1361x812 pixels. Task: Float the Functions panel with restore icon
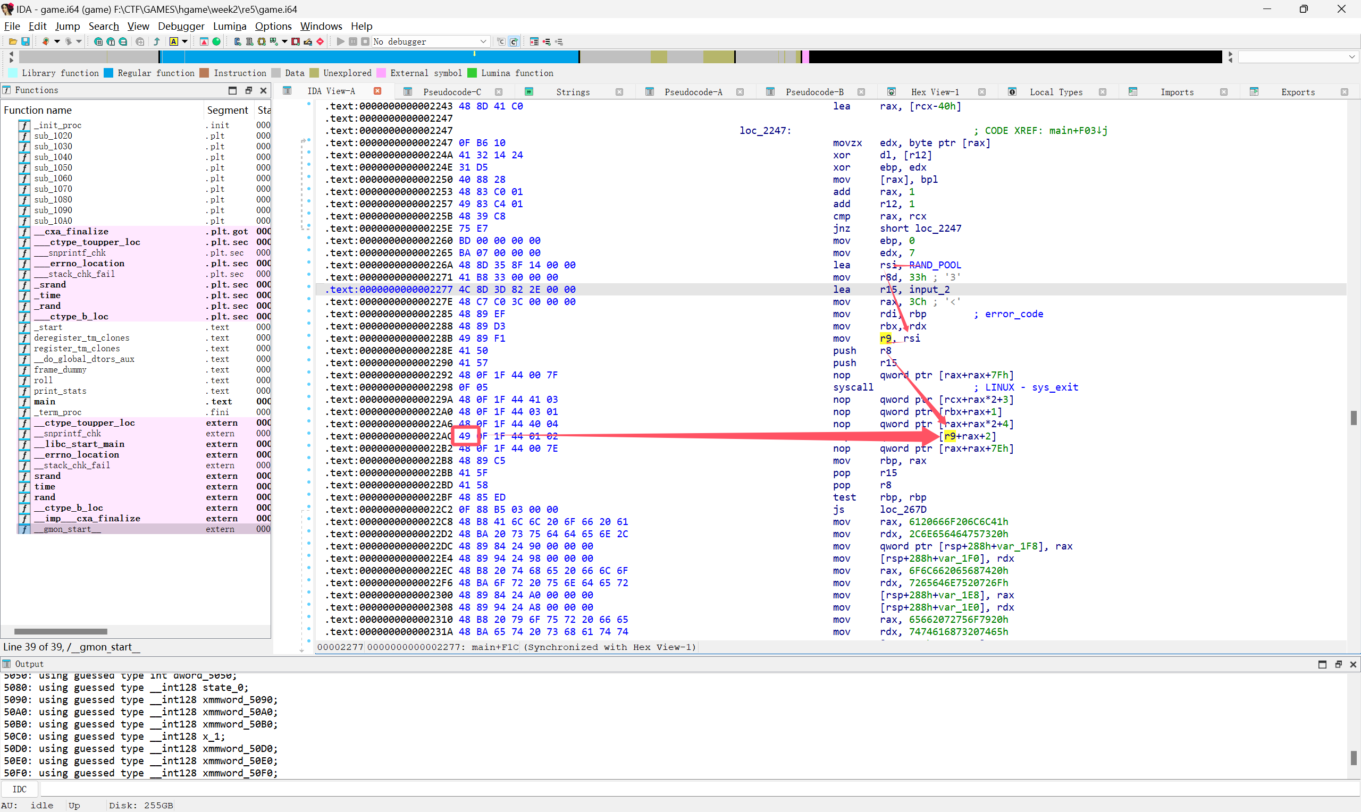pyautogui.click(x=248, y=90)
